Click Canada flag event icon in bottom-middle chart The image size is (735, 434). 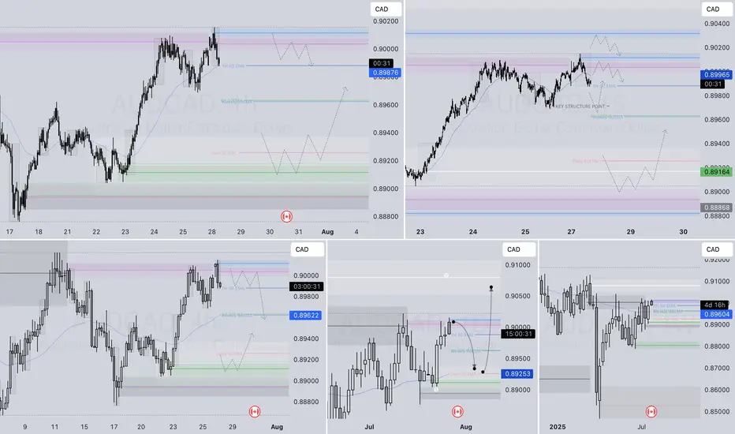click(457, 411)
